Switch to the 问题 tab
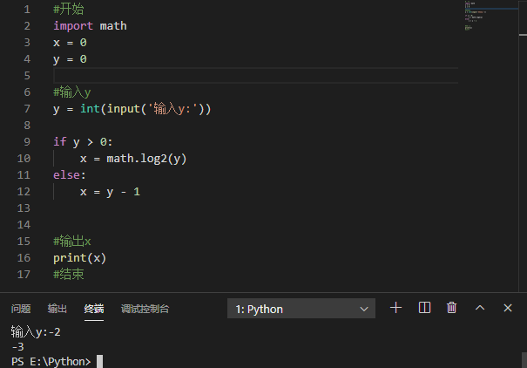Image resolution: width=527 pixels, height=368 pixels. pyautogui.click(x=21, y=309)
